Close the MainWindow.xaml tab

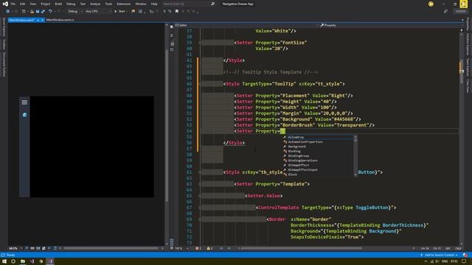pos(43,20)
